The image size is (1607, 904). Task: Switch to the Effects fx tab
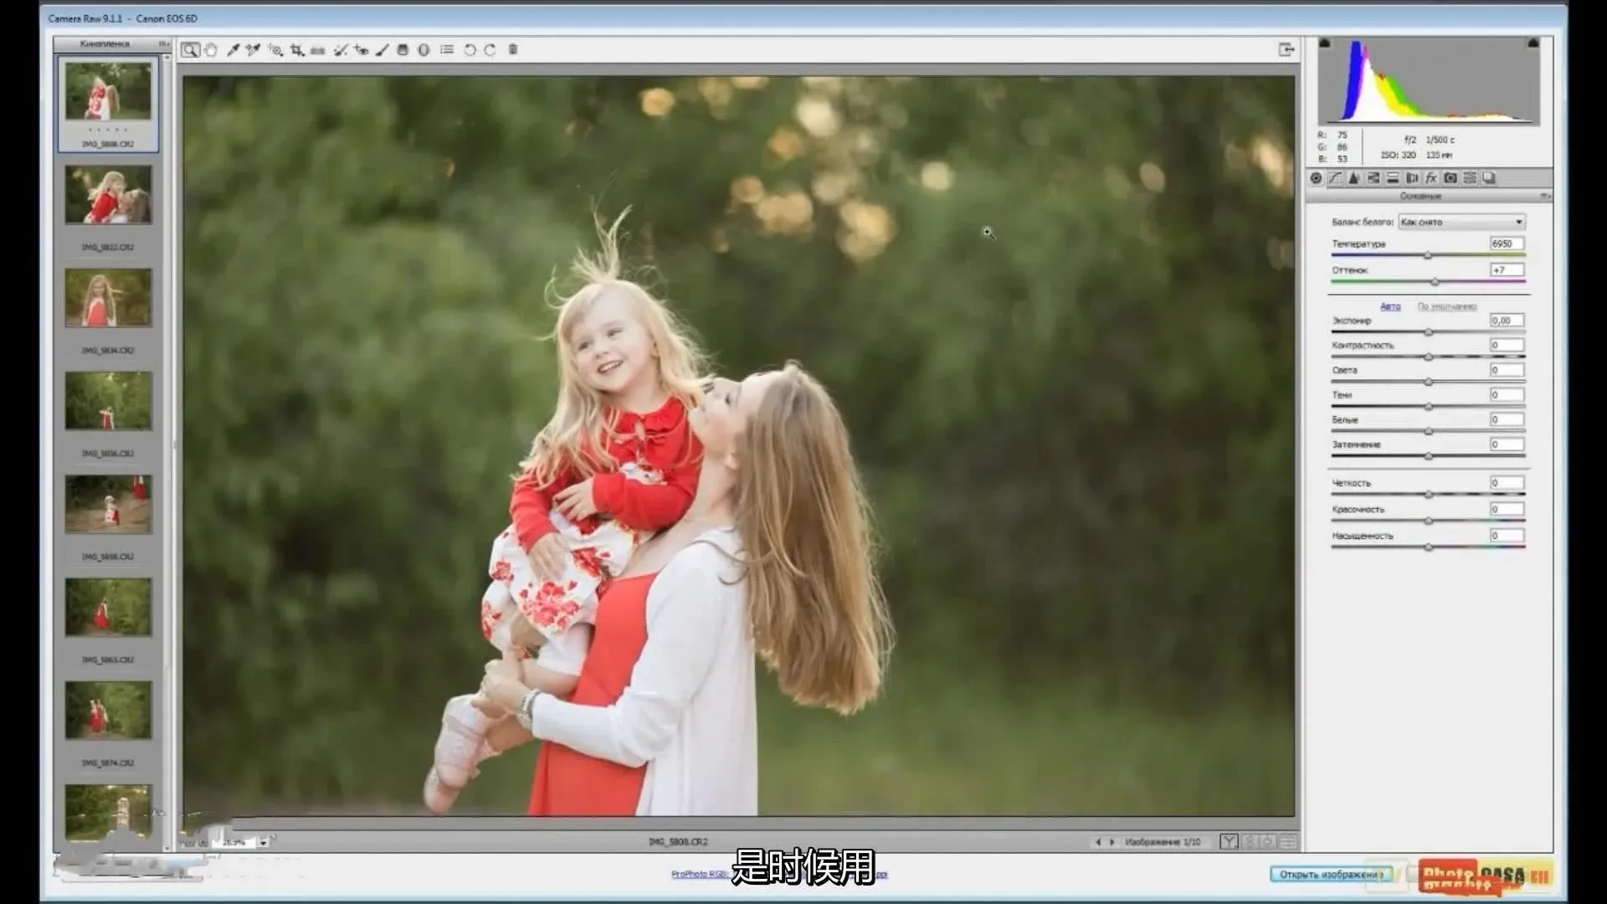tap(1431, 178)
